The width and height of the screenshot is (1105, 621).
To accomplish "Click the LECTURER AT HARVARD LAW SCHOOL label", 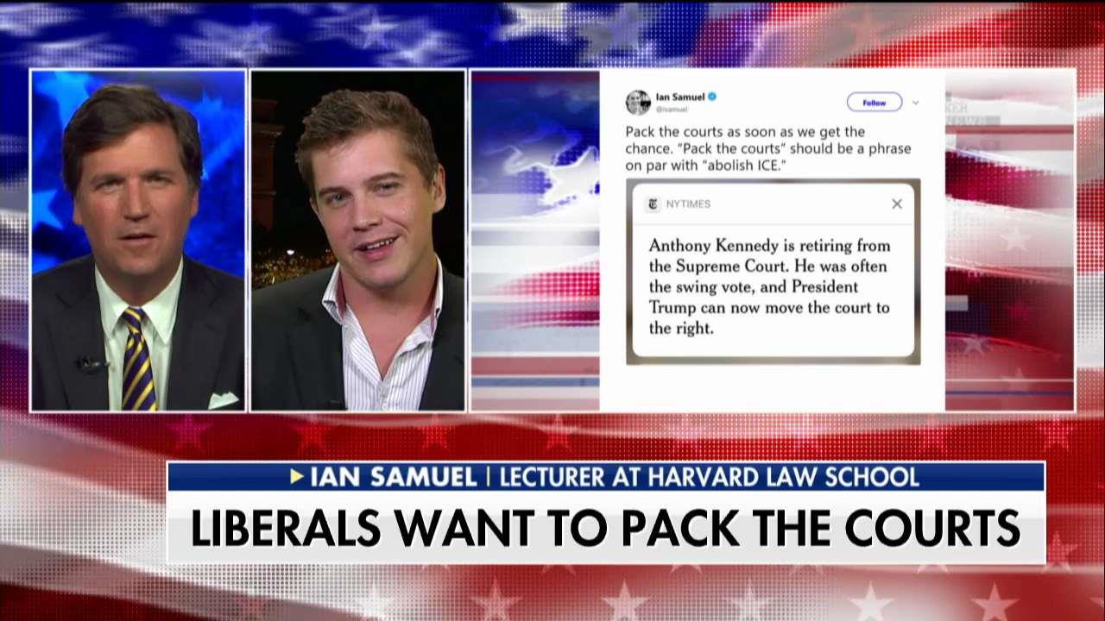I will click(x=709, y=476).
